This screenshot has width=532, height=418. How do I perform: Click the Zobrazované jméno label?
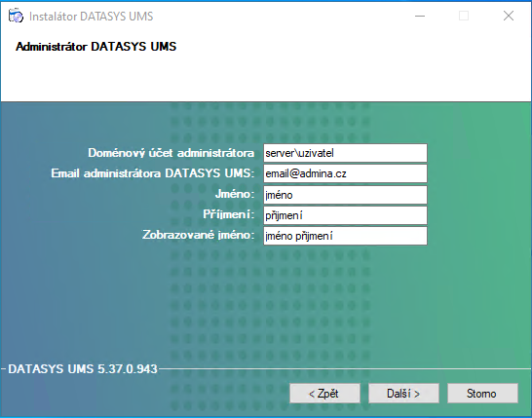tap(199, 235)
